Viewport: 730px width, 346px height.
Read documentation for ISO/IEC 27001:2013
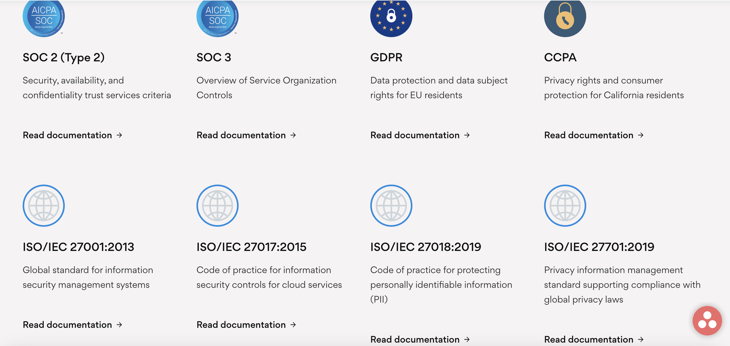pos(72,325)
